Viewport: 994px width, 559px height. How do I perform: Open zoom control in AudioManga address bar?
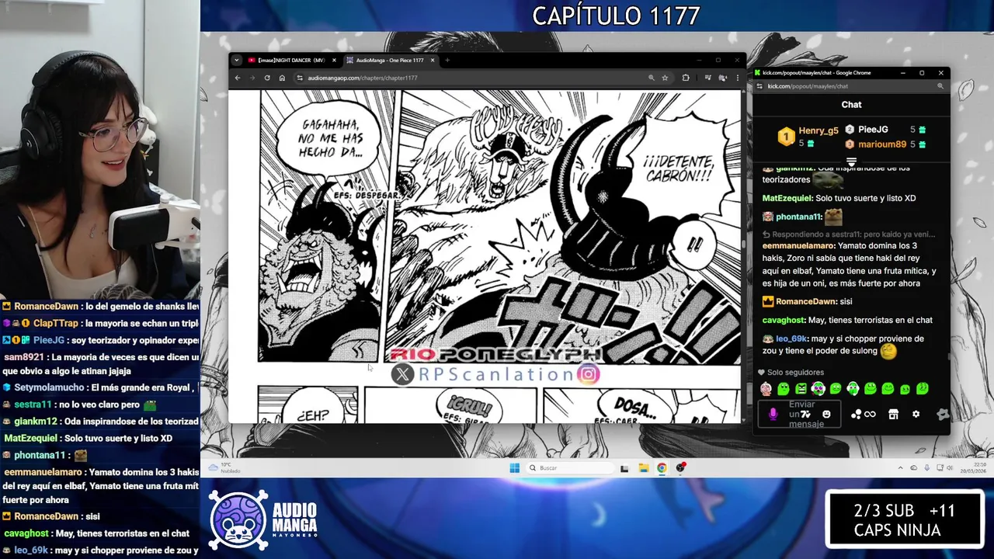(651, 78)
